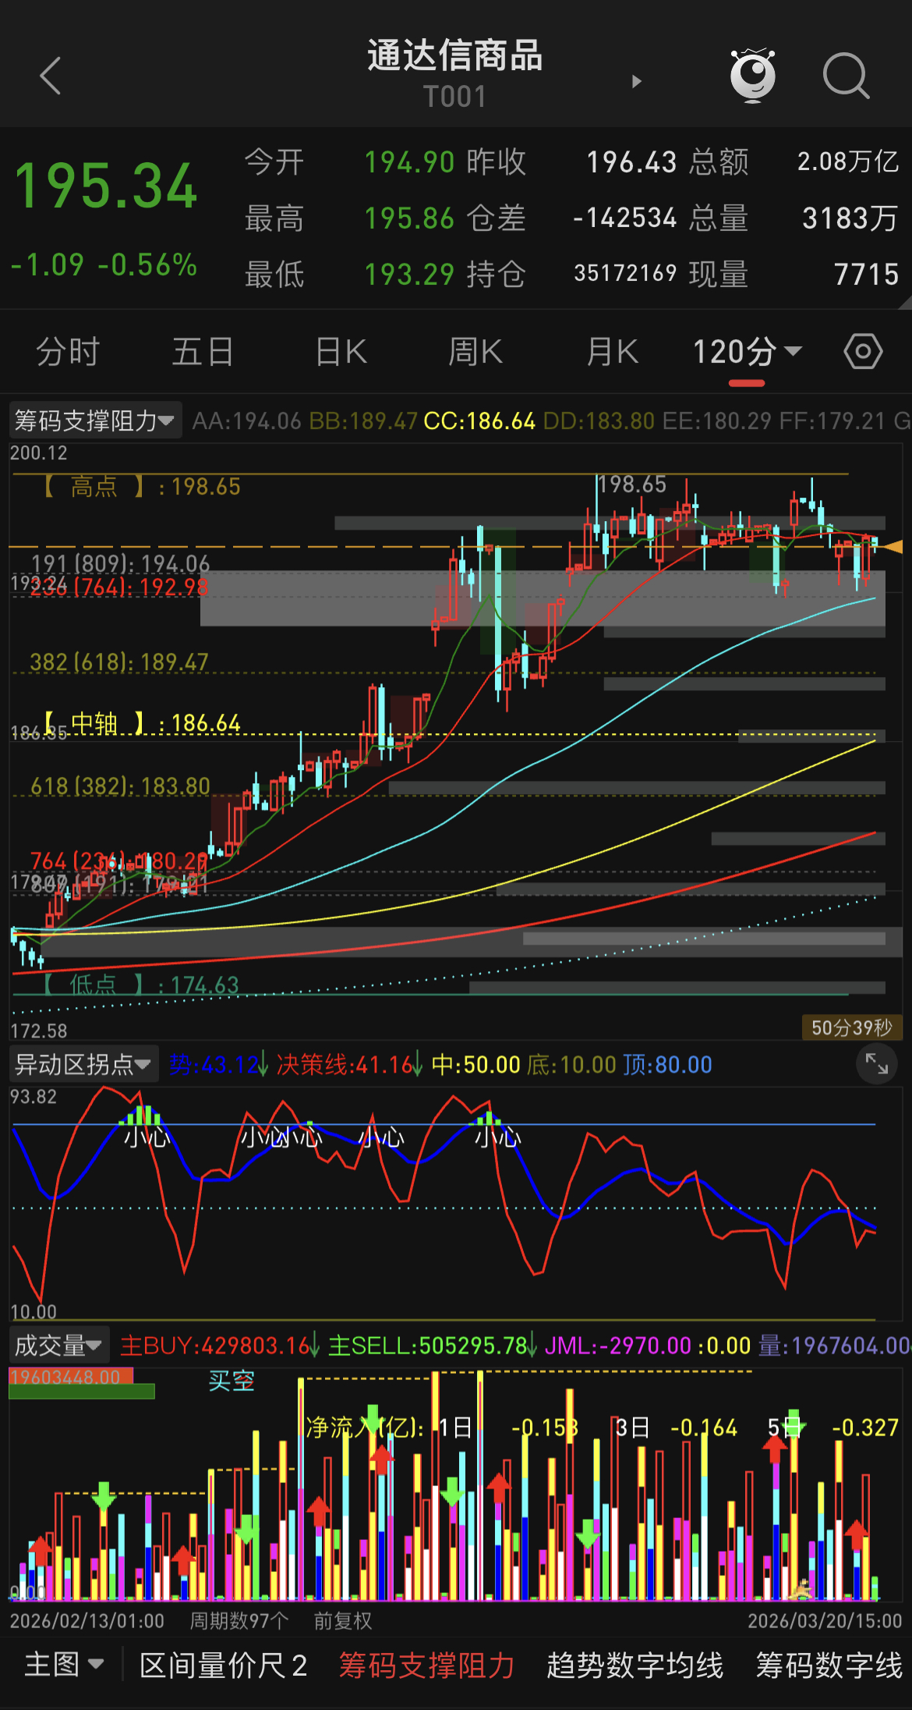Select the 五日 tab
912x1710 pixels.
(x=203, y=352)
